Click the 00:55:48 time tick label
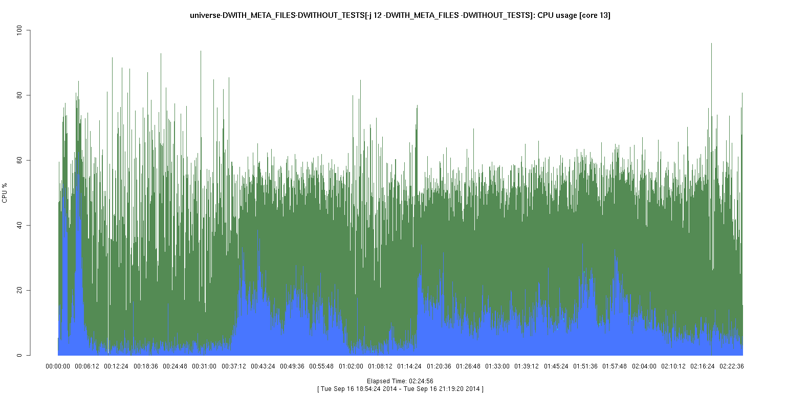The height and width of the screenshot is (393, 786). (x=321, y=366)
